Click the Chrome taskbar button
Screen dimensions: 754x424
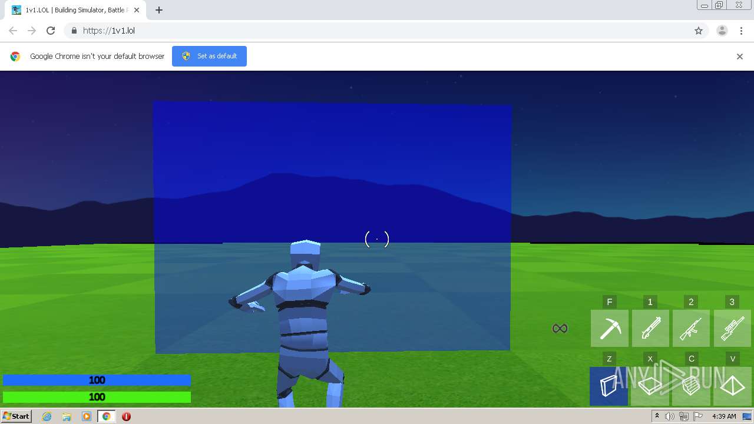[106, 416]
